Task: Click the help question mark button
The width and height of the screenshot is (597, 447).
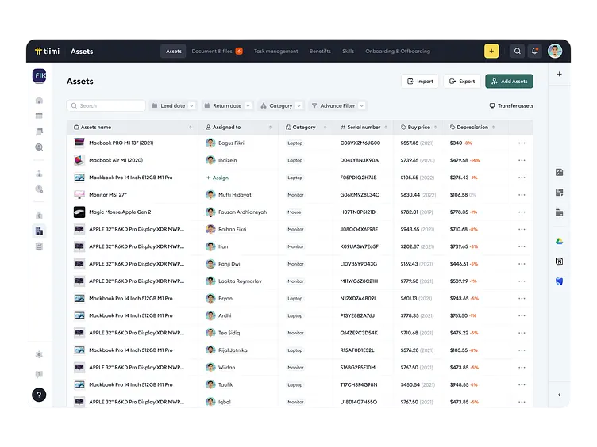Action: [x=39, y=395]
